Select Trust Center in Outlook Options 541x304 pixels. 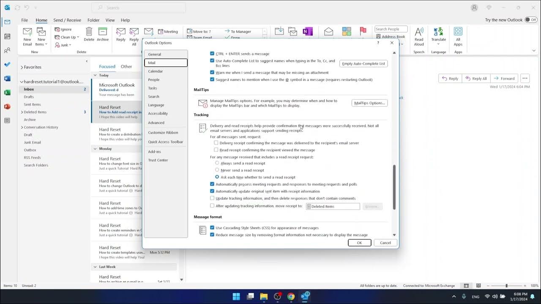pos(166,160)
